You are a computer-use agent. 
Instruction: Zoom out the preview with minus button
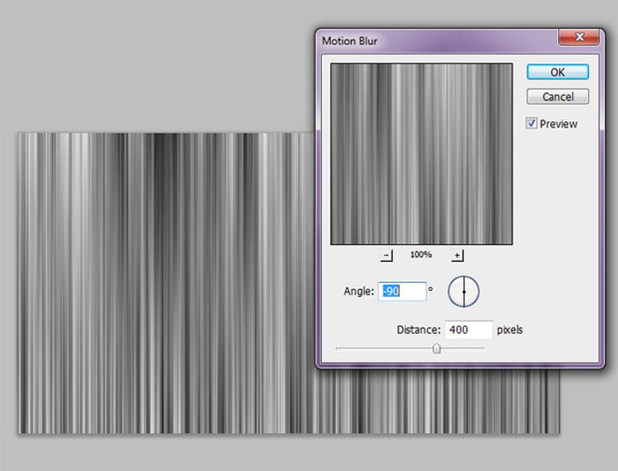coord(387,255)
